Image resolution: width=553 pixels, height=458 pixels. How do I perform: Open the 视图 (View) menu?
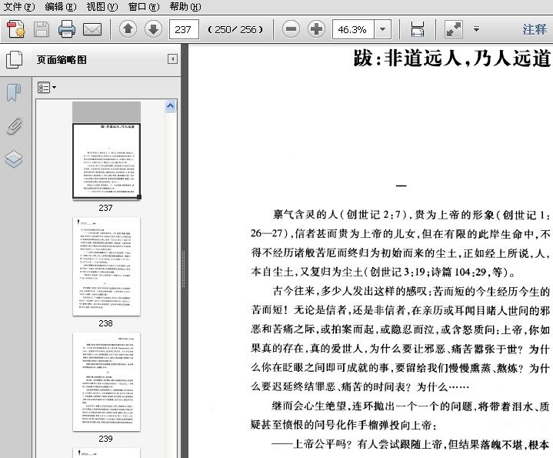(102, 6)
